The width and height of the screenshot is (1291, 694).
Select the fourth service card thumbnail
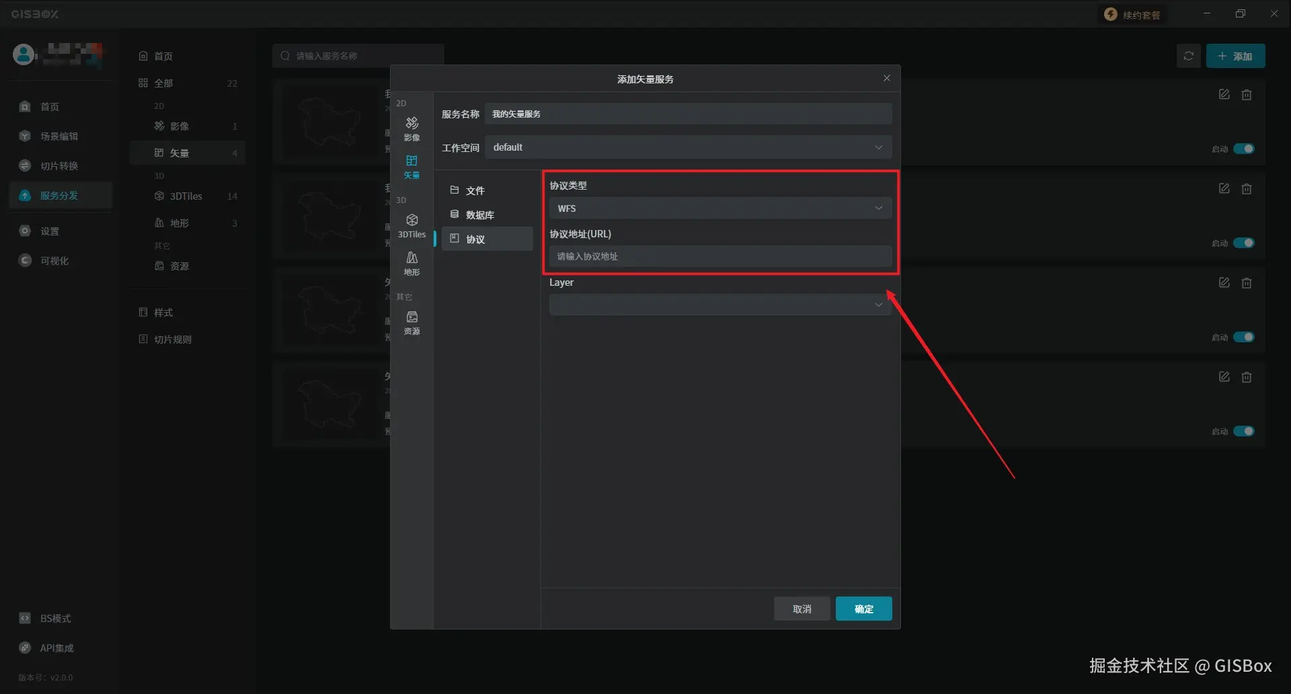coord(329,404)
